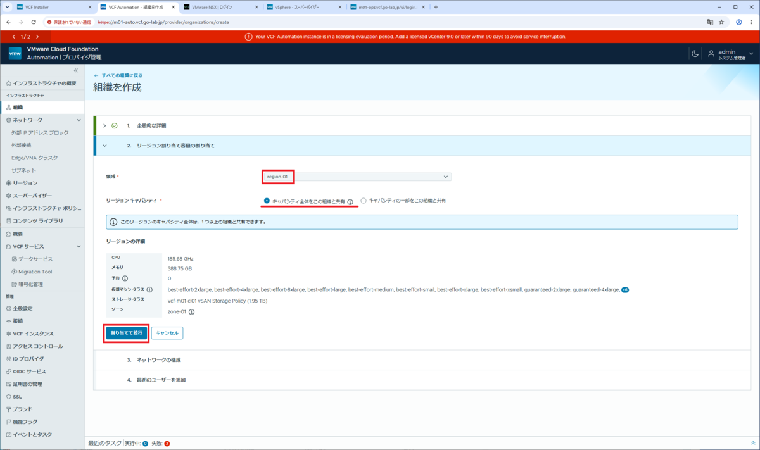
Task: Open a new browser tab
Action: point(436,7)
